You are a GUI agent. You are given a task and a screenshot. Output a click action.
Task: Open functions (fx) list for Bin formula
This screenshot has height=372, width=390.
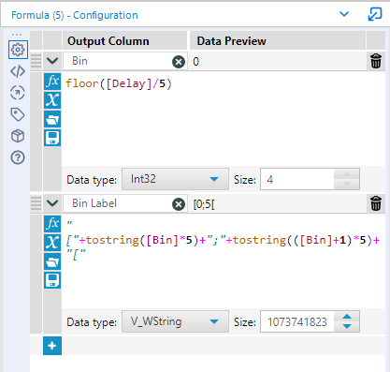pyautogui.click(x=52, y=82)
